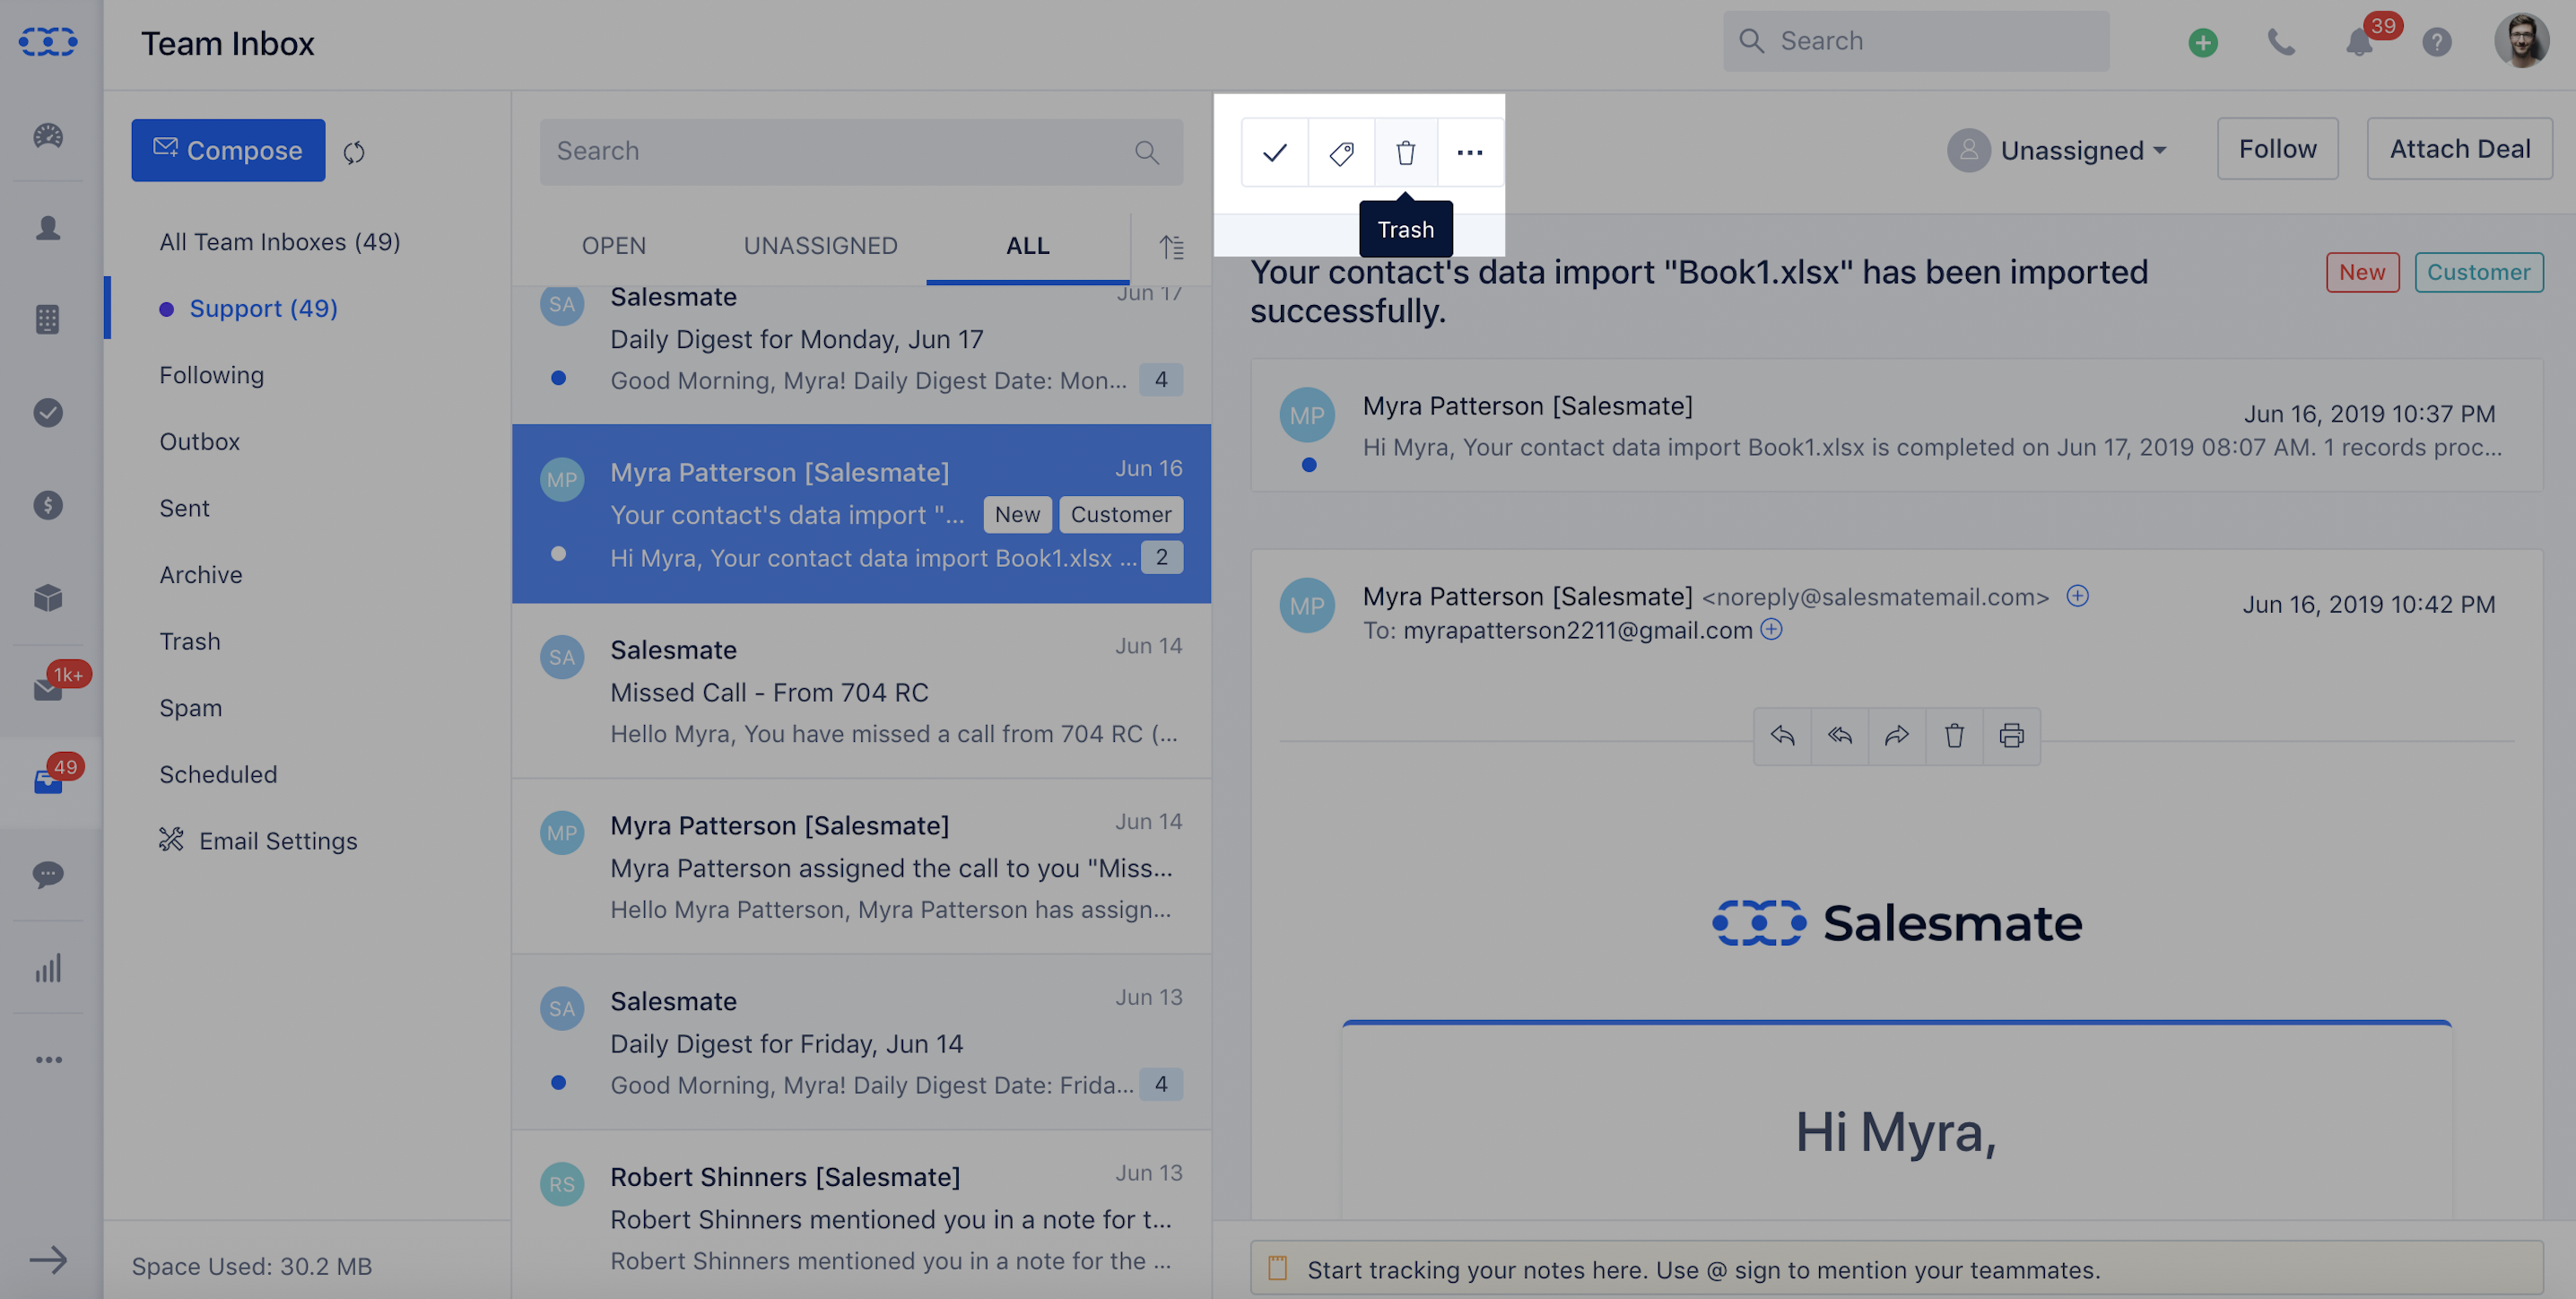Open the Archive folder

coord(201,575)
